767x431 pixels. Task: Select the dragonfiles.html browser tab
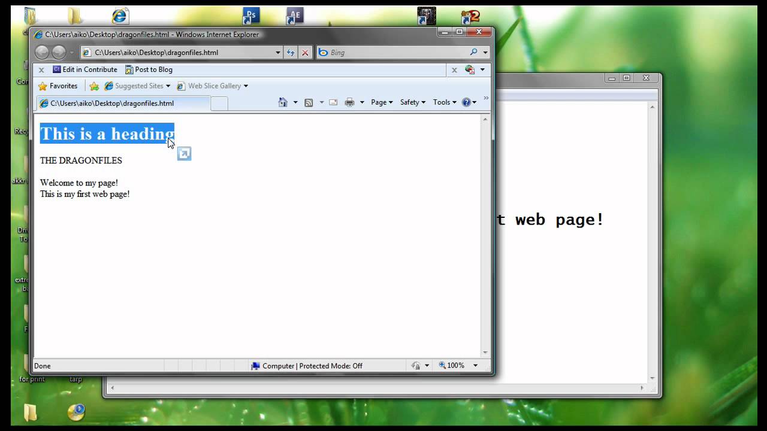[x=123, y=103]
